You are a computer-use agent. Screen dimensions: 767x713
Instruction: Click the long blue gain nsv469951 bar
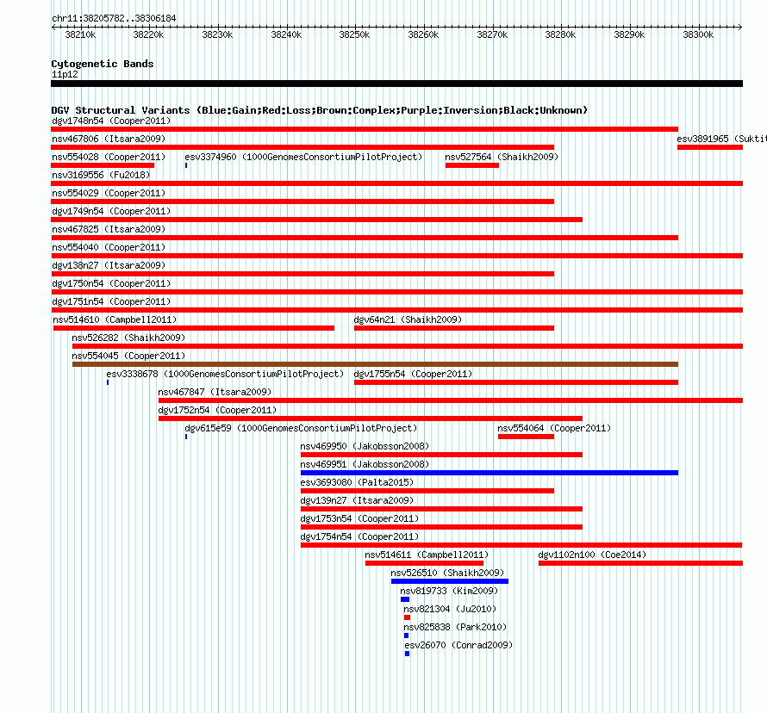pos(490,473)
